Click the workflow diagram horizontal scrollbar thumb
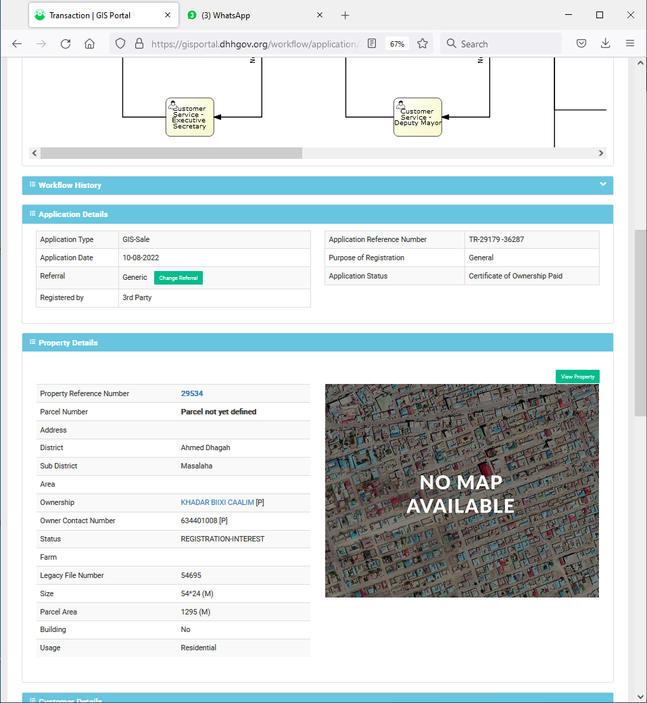 [171, 153]
